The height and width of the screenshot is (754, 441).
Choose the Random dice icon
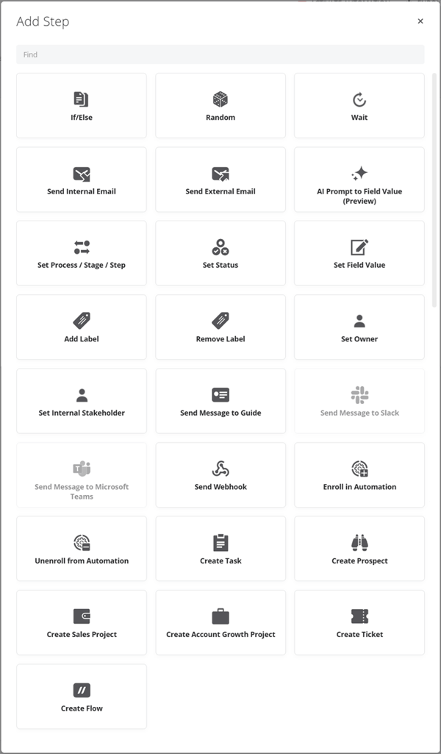(x=220, y=99)
